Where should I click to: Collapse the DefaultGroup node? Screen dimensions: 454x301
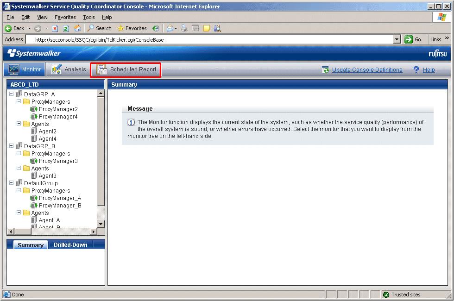(11, 183)
